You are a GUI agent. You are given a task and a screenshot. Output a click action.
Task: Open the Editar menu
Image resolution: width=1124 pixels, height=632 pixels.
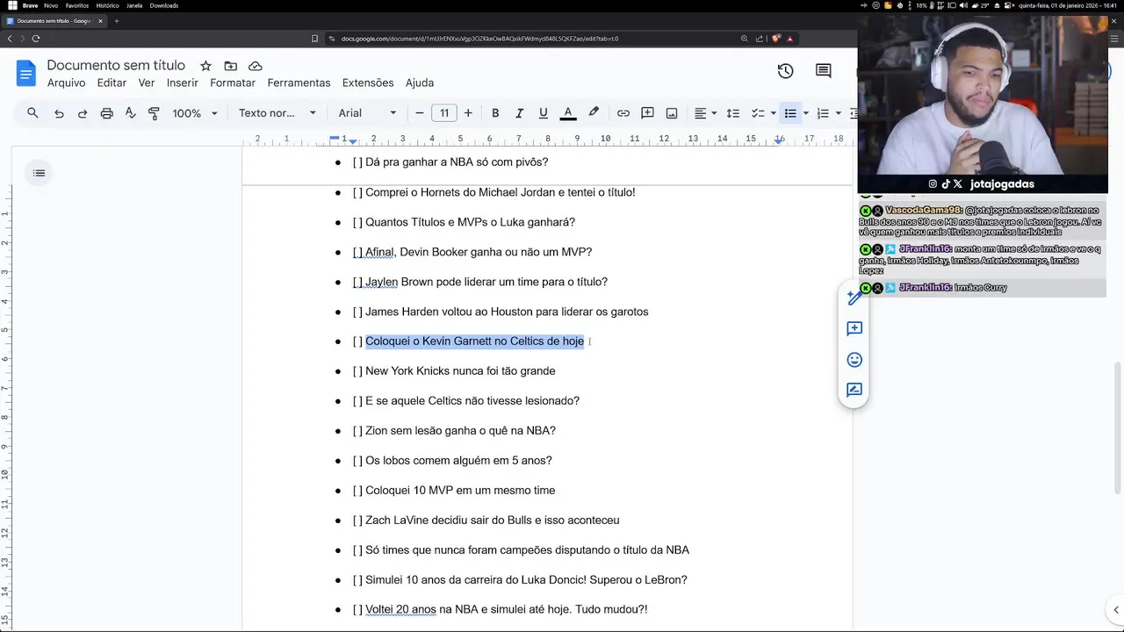click(112, 83)
